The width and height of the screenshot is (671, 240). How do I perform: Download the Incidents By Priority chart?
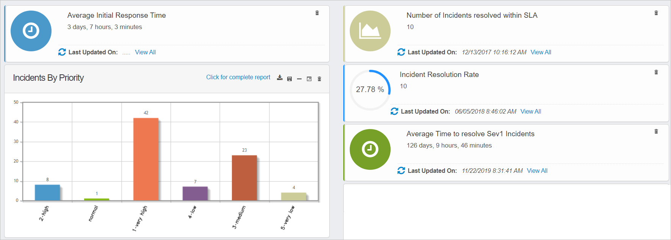pos(280,78)
